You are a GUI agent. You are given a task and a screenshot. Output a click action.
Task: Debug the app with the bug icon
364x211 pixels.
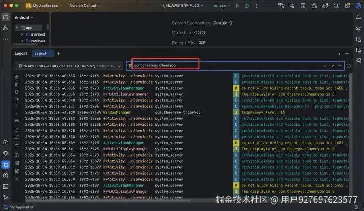(247, 6)
